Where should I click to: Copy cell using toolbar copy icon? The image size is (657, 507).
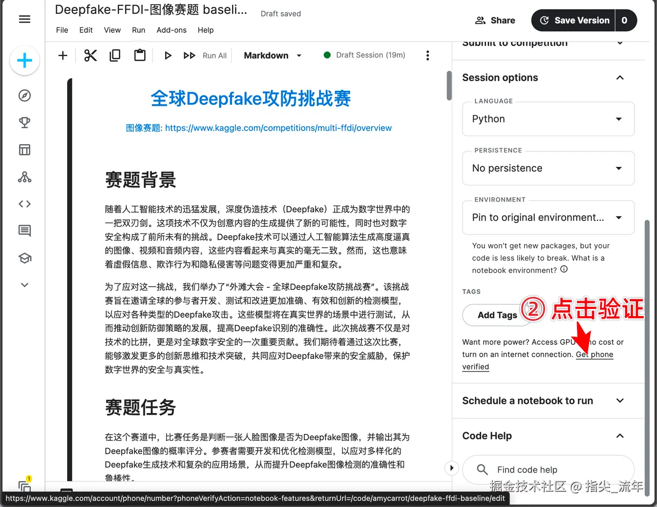(115, 55)
